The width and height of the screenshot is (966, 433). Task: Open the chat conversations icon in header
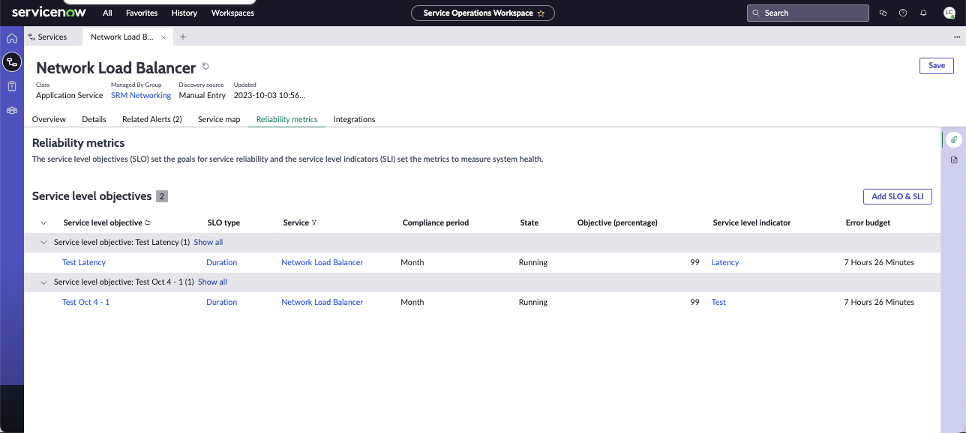[883, 13]
